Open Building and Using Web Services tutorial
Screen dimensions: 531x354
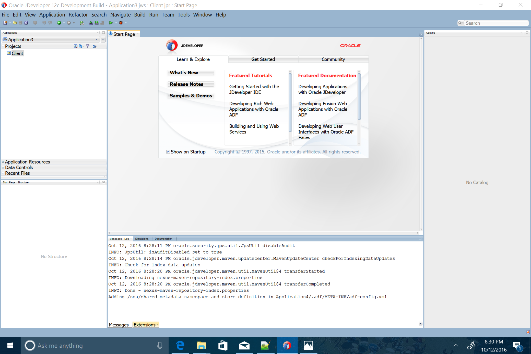[254, 129]
